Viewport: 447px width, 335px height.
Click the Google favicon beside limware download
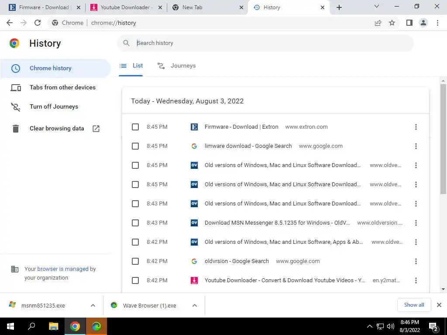tap(194, 146)
